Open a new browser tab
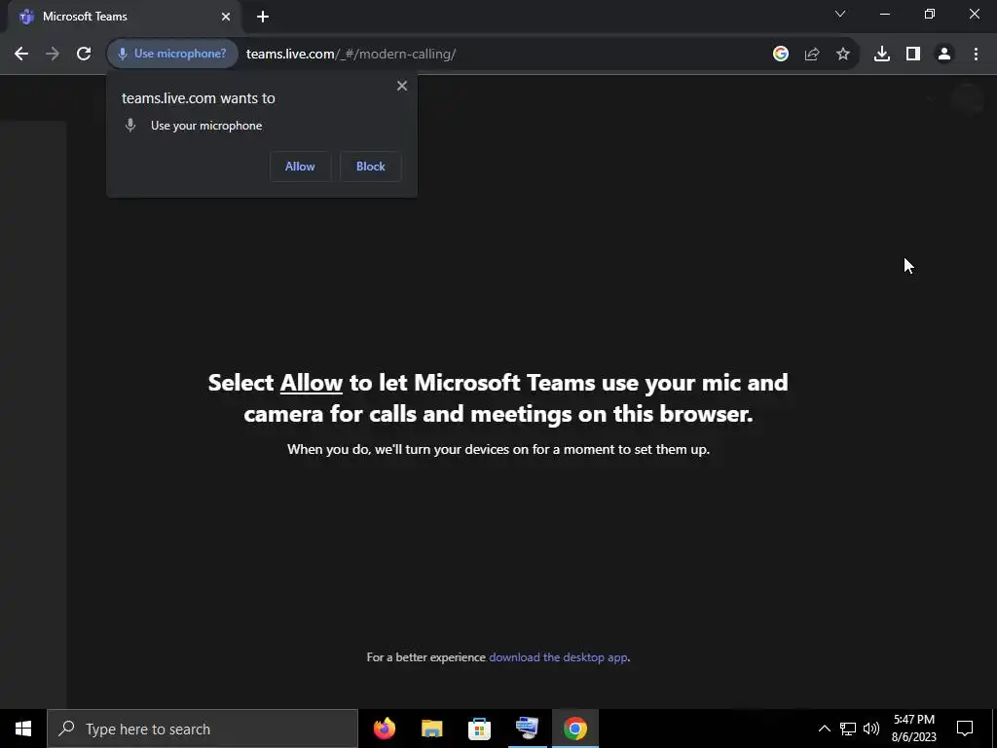 pyautogui.click(x=263, y=17)
